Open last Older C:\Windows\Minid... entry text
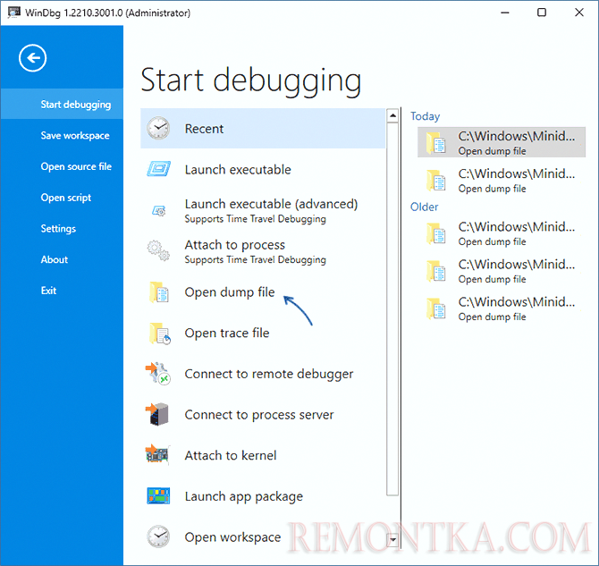The image size is (599, 566). (x=517, y=302)
